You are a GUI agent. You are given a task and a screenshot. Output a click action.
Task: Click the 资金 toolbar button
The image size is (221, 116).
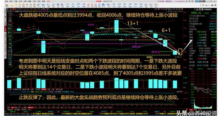click(78, 7)
